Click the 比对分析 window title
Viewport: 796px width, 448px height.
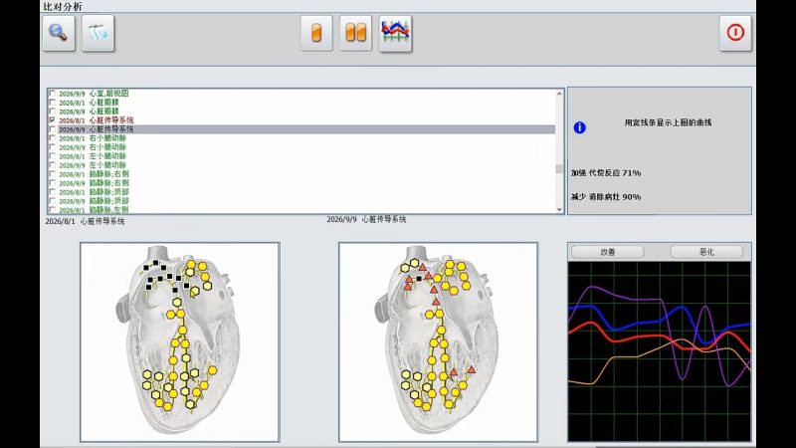click(x=63, y=7)
